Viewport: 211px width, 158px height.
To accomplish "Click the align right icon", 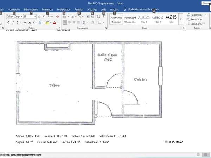I will 74,22.
